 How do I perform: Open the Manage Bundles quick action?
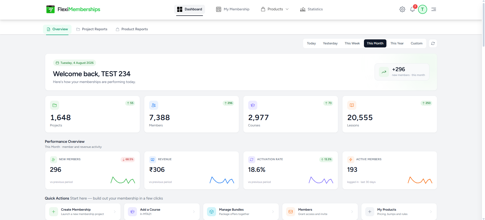[241, 212]
